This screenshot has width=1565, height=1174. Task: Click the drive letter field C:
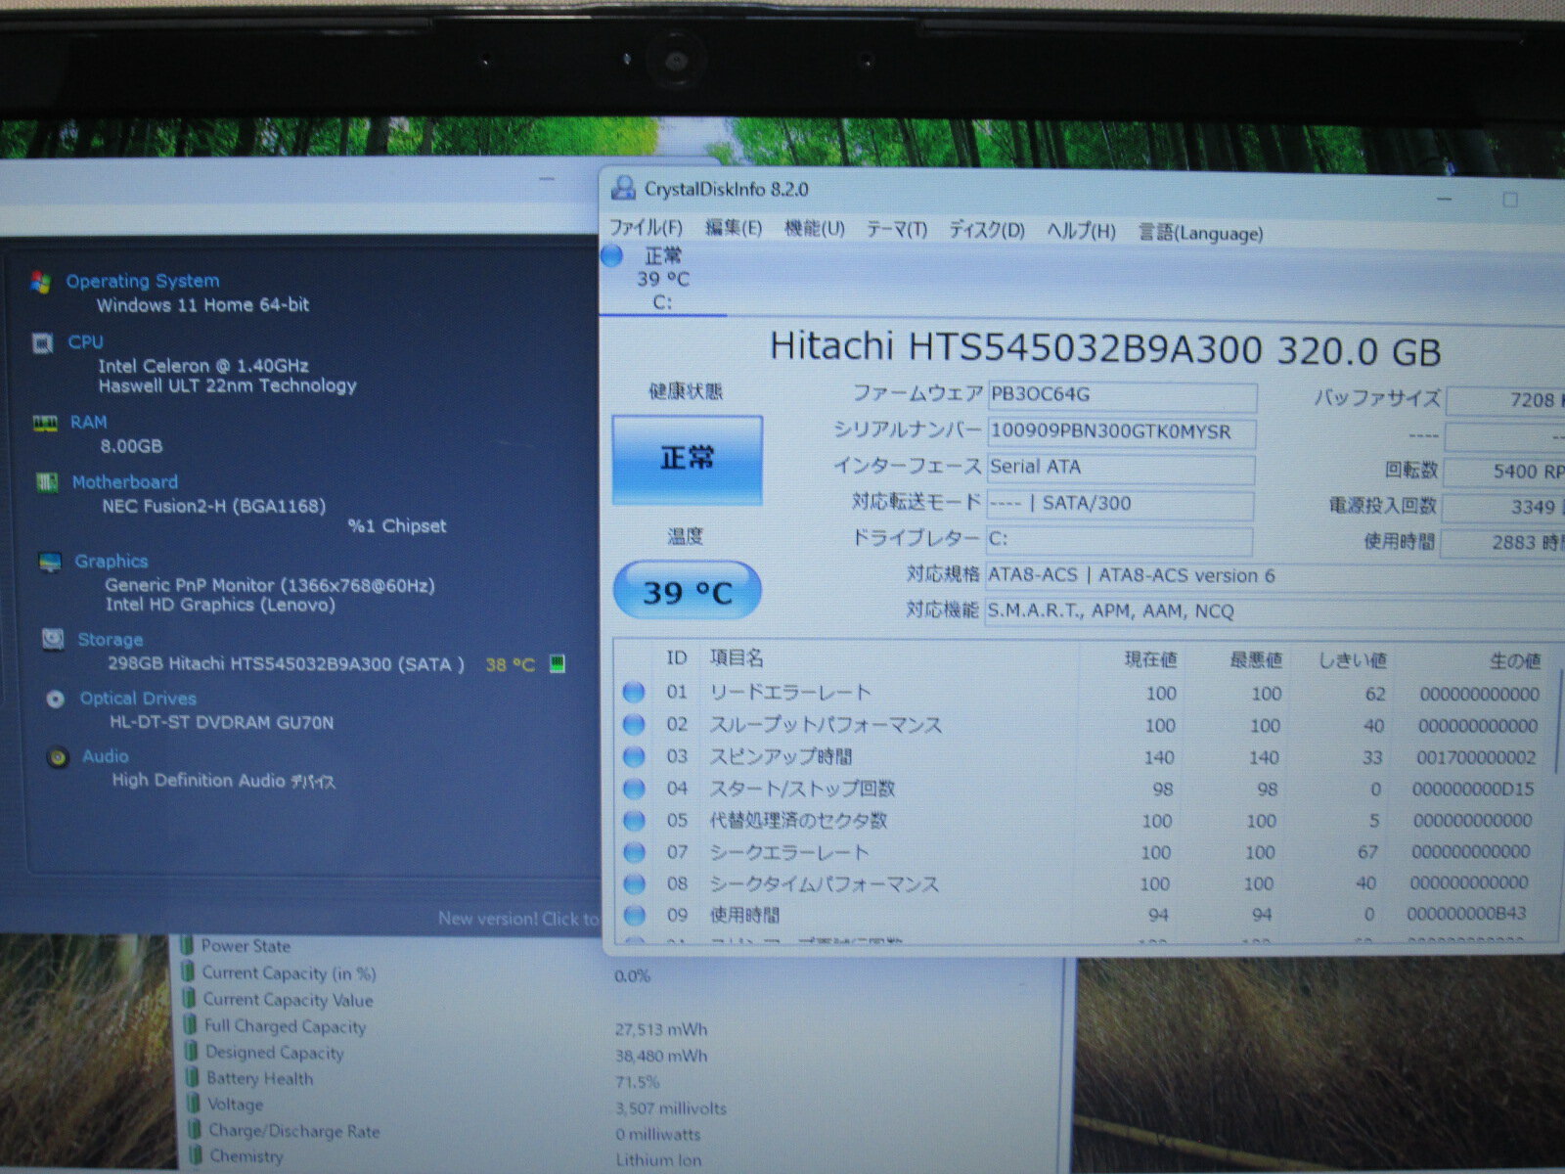pyautogui.click(x=1119, y=539)
